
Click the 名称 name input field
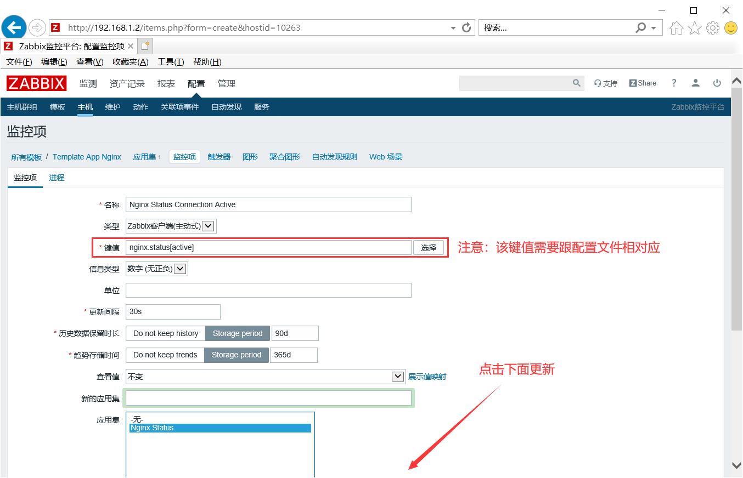pos(268,204)
